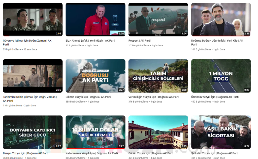Play the video showing man in red jacket

tap(95, 19)
